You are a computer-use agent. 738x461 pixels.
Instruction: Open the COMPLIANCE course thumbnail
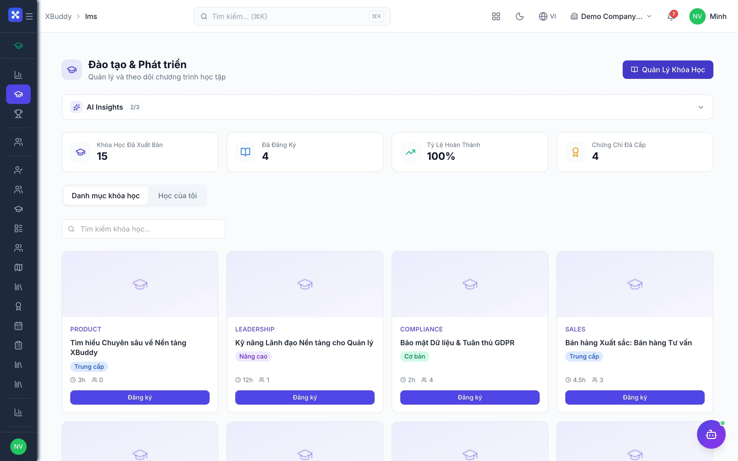(x=470, y=284)
